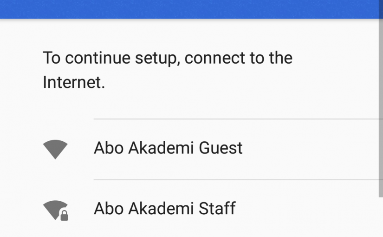Click the blue header bar at the top
Screen dimensions: 383x237
pyautogui.click(x=189, y=9)
